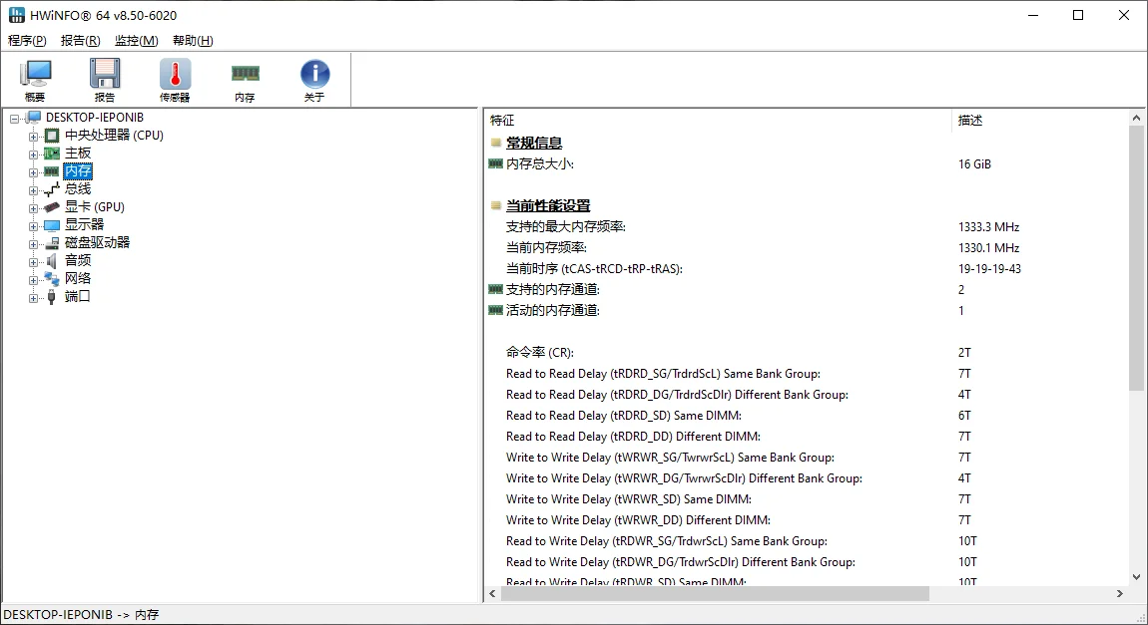Image resolution: width=1148 pixels, height=625 pixels.
Task: Open the 报告(R) menu
Action: click(81, 40)
